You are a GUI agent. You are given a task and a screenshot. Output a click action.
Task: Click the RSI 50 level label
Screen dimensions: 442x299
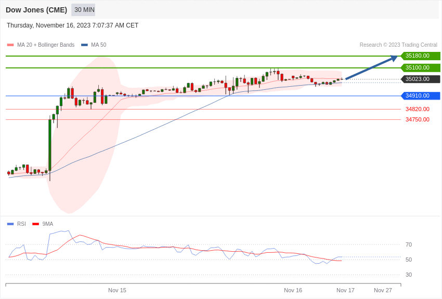[x=409, y=260]
